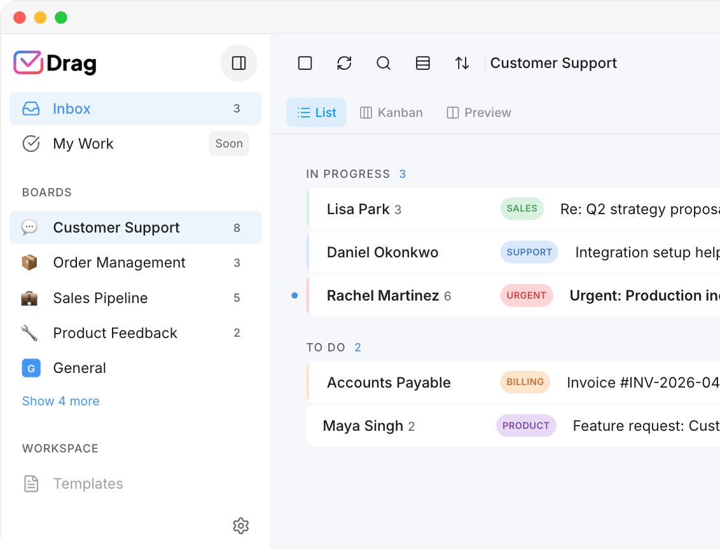The image size is (720, 549).
Task: Click the Product Feedback wrench icon
Action: click(x=29, y=333)
